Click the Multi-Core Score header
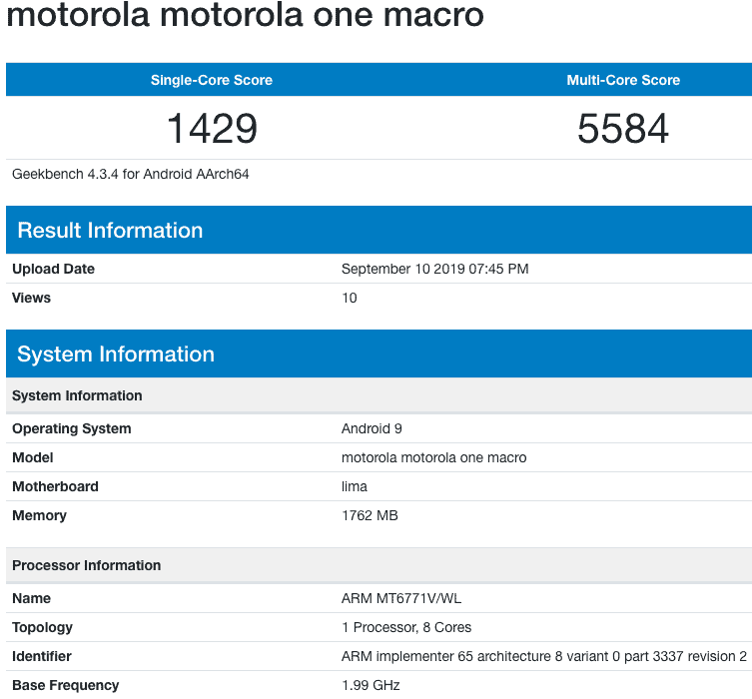 coord(623,80)
